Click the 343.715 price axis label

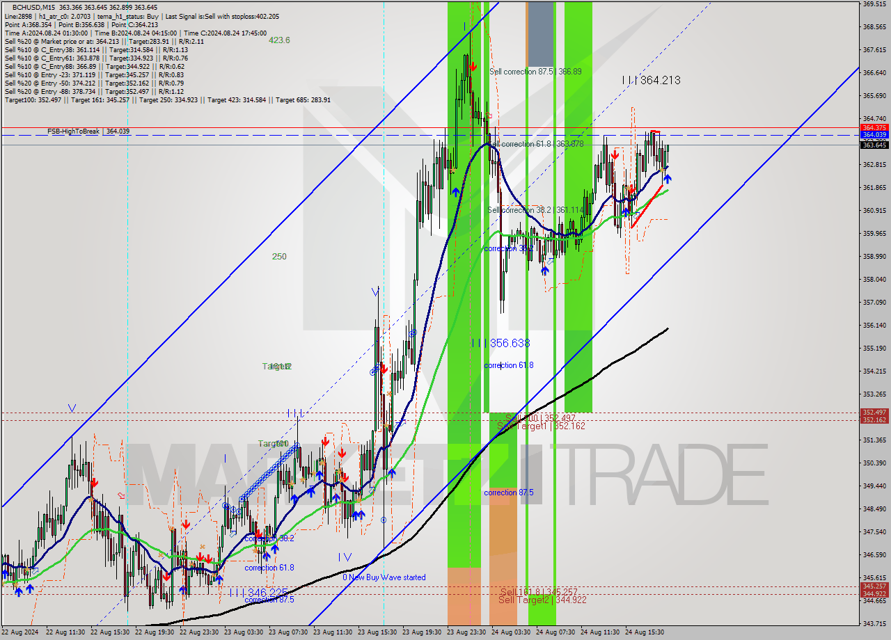(874, 624)
